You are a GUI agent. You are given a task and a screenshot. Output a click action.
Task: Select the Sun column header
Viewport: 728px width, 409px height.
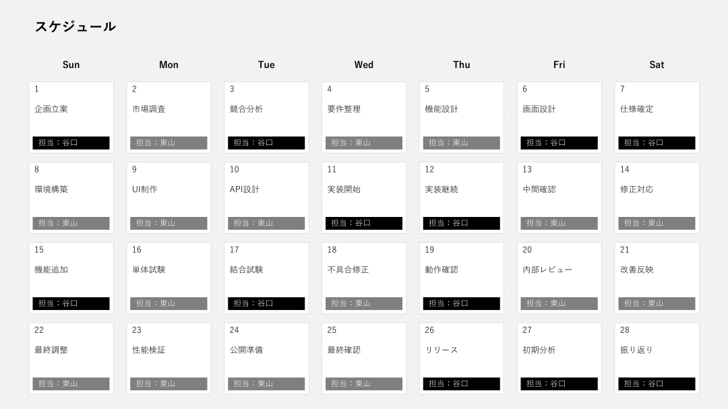71,65
